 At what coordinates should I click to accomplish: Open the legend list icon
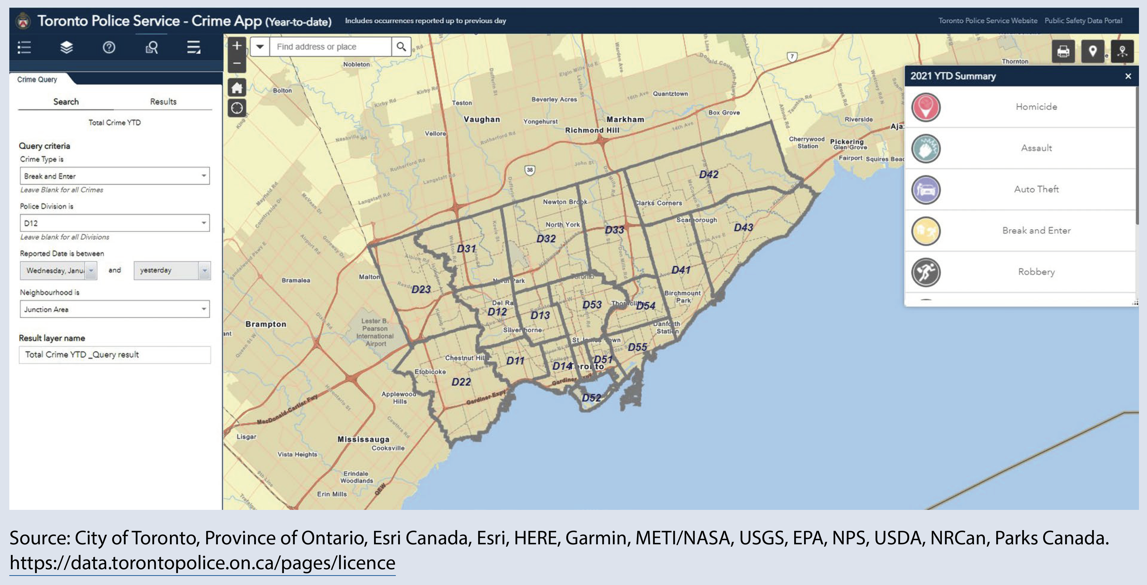pos(24,47)
